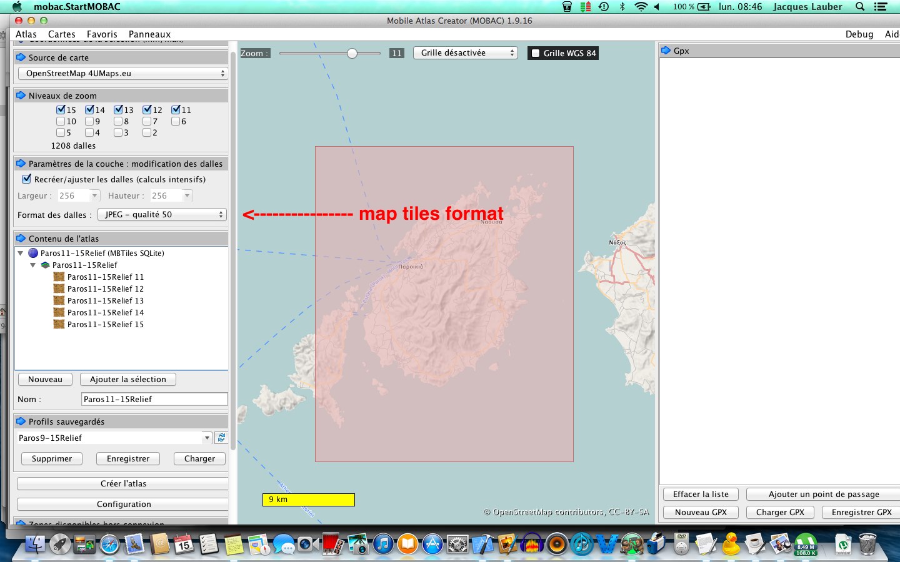The width and height of the screenshot is (900, 562).
Task: Open Safari from the dock
Action: [109, 545]
